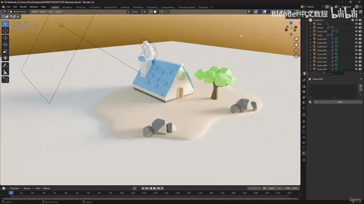Uncheck the Collection exclude checkbox
Image resolution: width=364 pixels, height=204 pixels.
pos(353,20)
